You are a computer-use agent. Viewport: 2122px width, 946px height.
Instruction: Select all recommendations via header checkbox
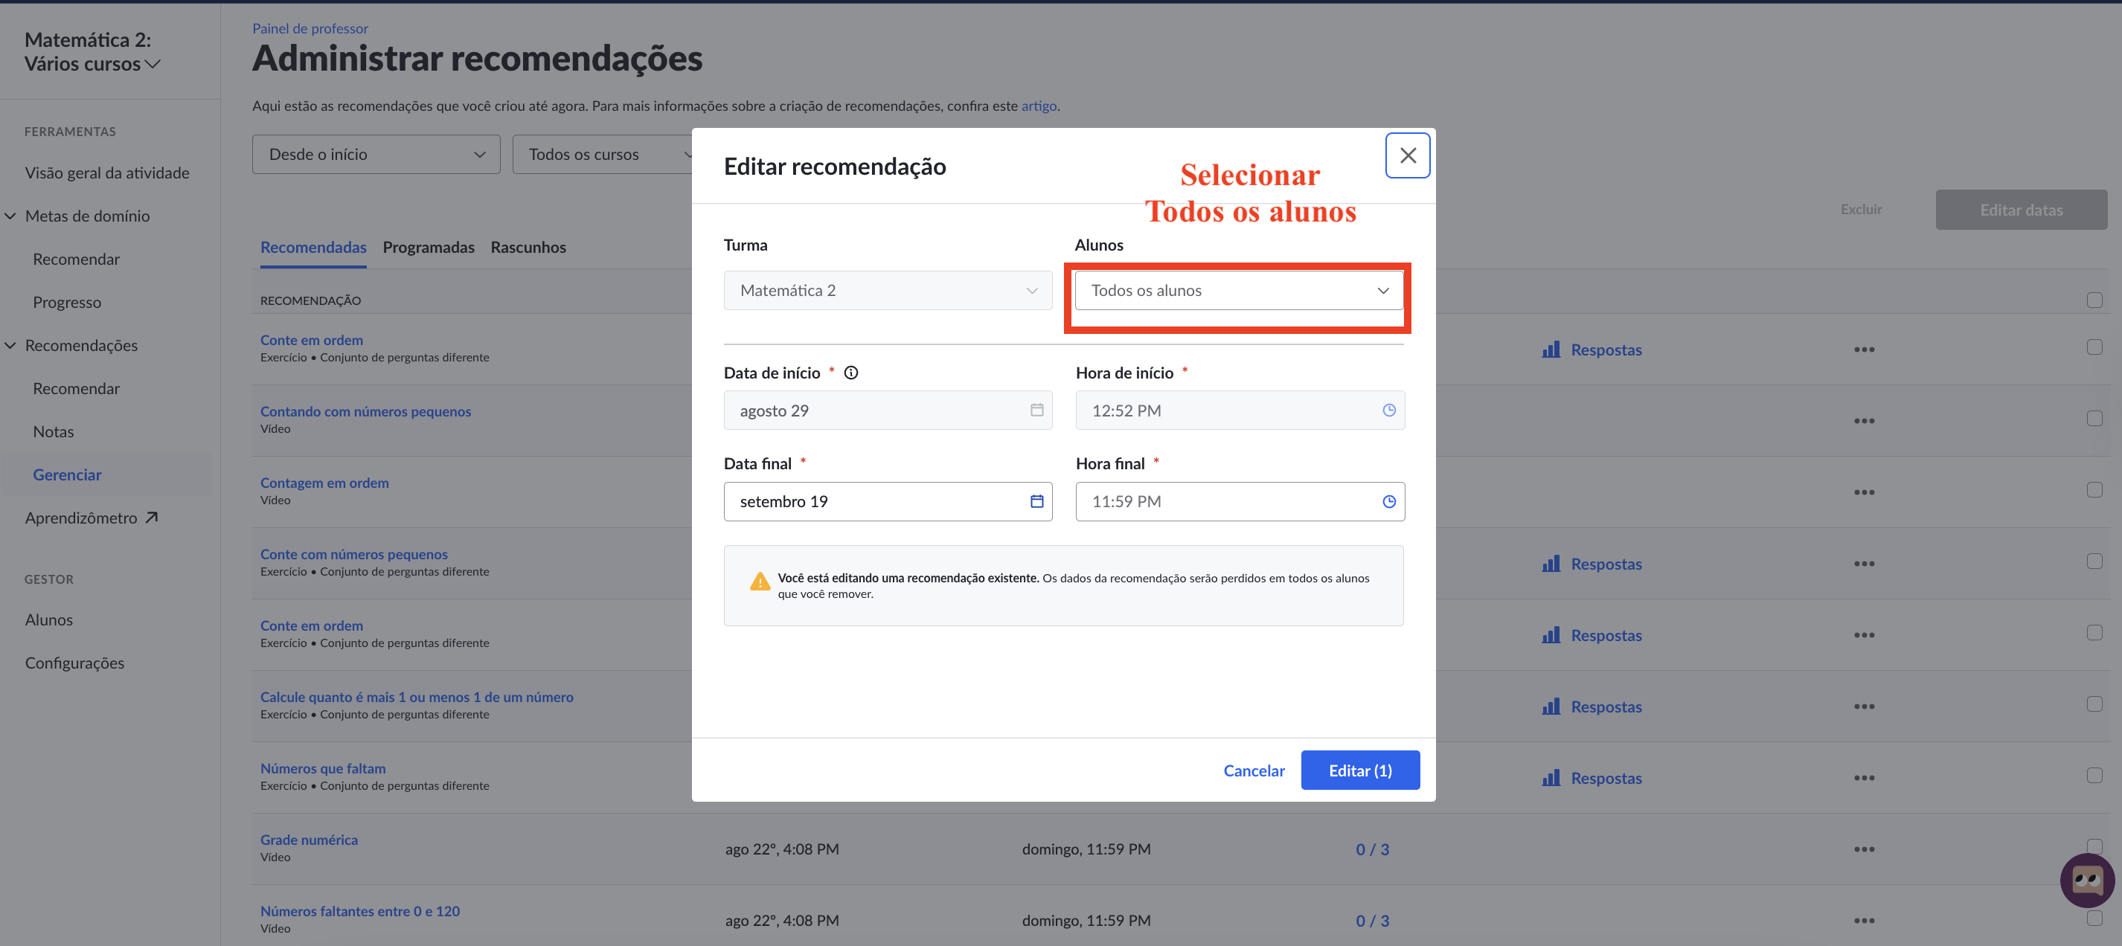(2094, 300)
